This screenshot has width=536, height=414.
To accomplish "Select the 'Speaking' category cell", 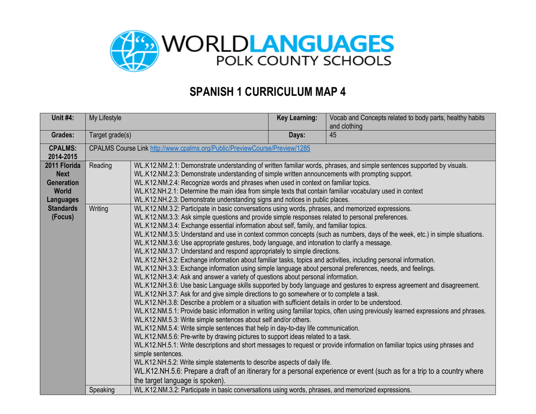I will 102,390.
